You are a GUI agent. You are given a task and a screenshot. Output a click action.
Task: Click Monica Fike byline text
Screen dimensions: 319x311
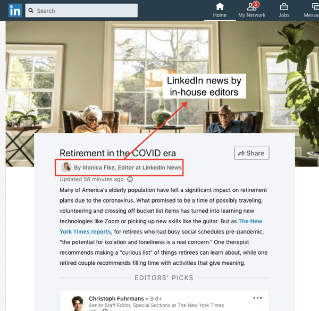[x=128, y=167]
